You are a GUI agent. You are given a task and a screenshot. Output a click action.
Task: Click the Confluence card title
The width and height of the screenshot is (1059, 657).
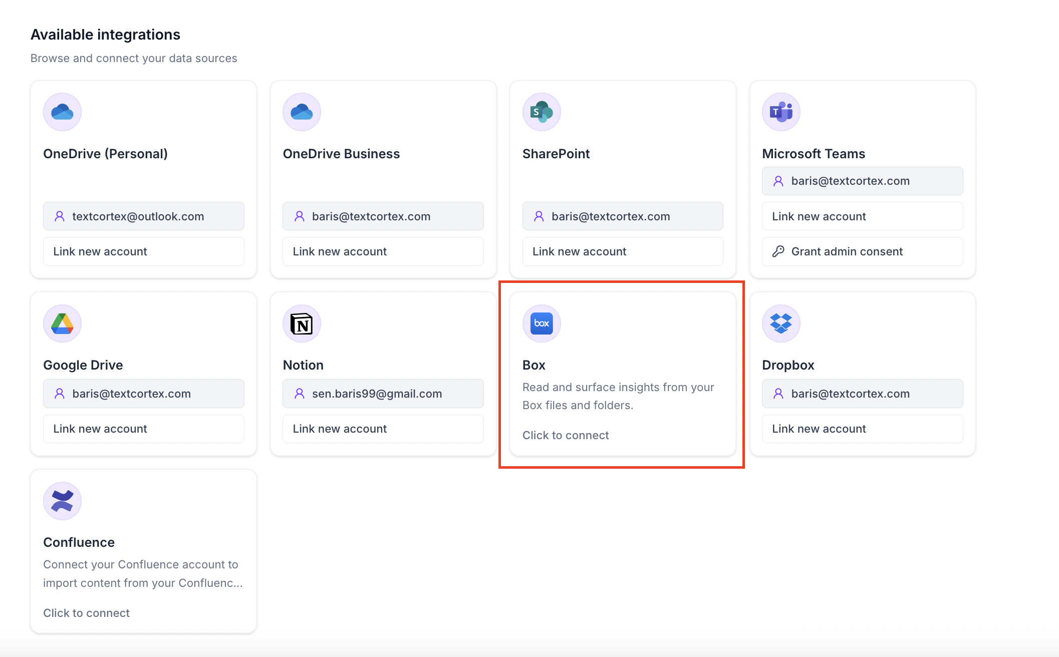click(79, 542)
